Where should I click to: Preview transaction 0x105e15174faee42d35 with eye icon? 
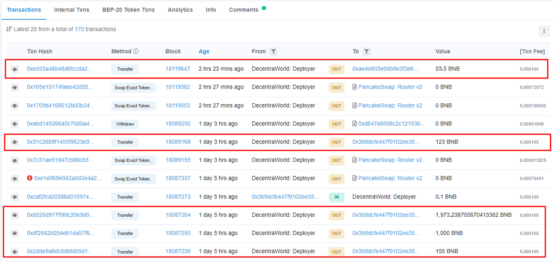(x=15, y=88)
